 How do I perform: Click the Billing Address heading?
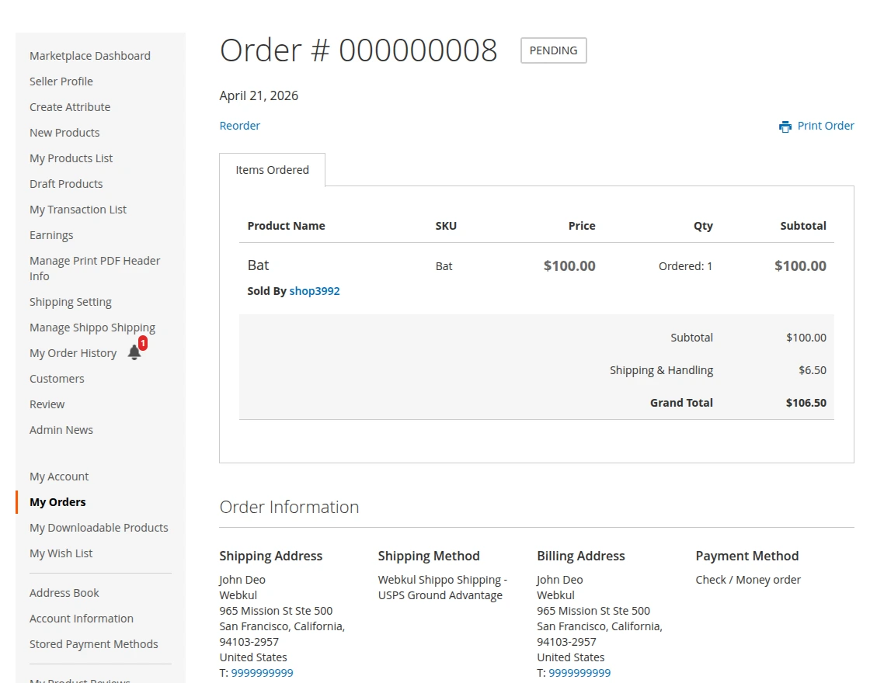pos(581,556)
